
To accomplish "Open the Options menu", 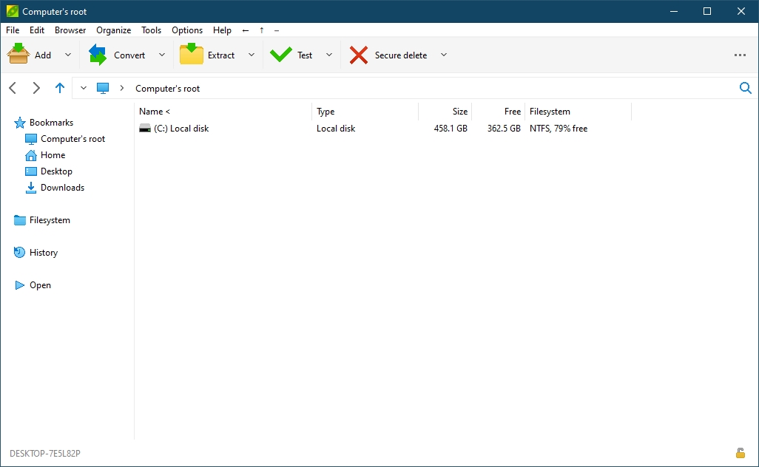I will tap(187, 30).
